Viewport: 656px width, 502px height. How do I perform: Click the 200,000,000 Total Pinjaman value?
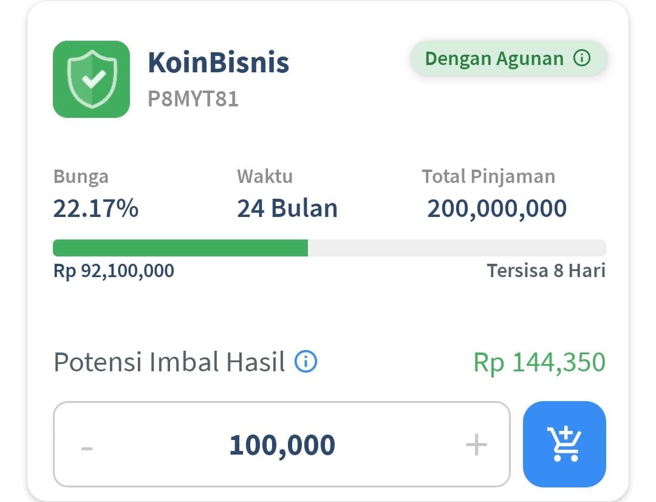coord(497,208)
